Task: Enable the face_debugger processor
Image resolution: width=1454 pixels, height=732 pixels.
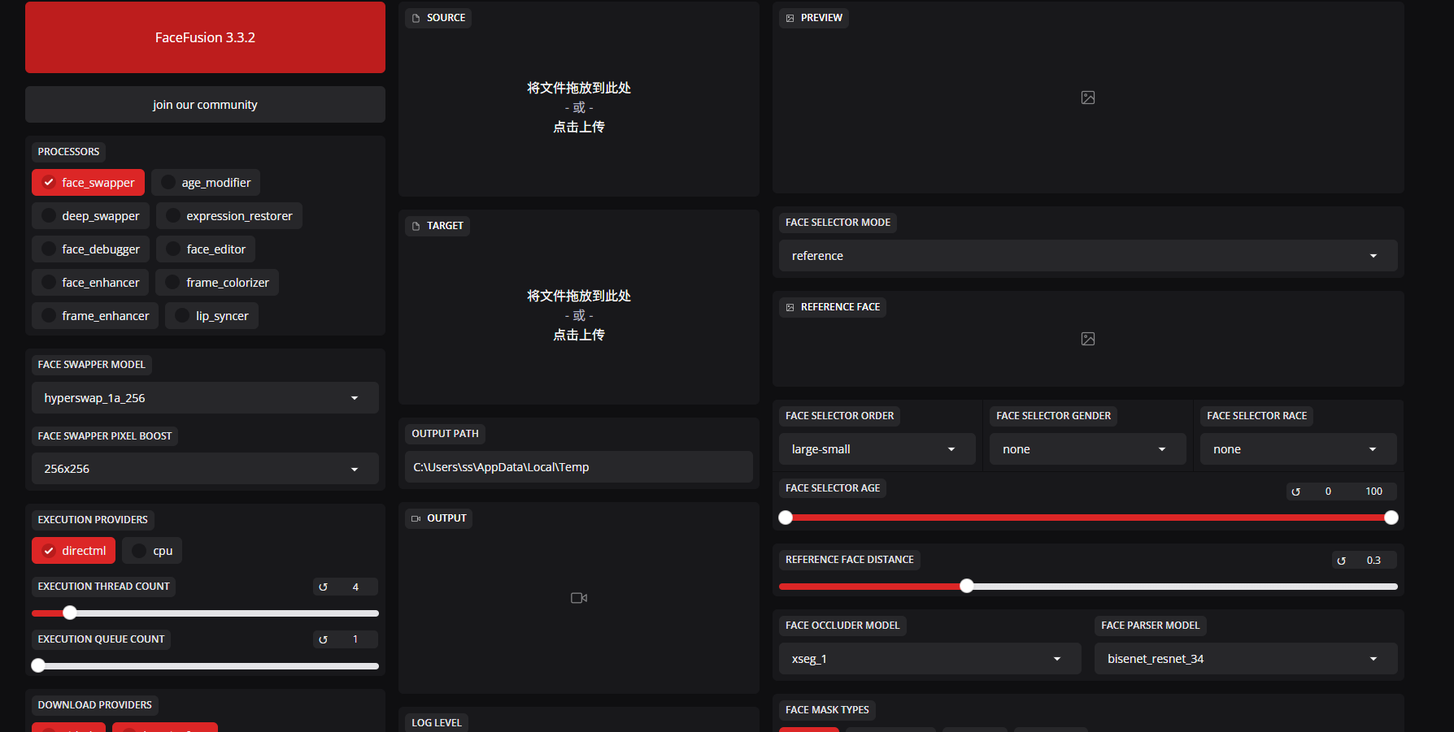Action: 91,249
